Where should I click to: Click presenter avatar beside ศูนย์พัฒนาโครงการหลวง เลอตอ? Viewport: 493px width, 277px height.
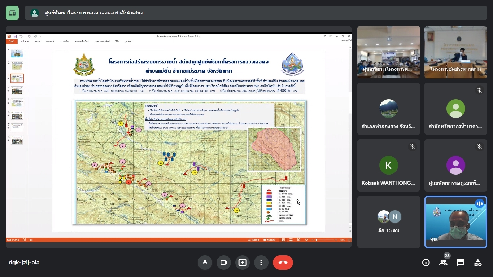[x=35, y=13]
